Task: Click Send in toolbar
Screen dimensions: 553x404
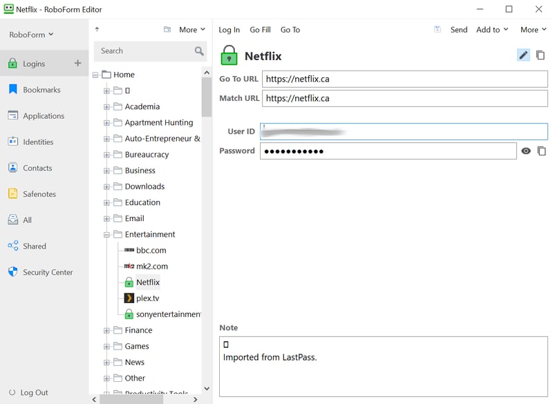Action: coord(459,30)
